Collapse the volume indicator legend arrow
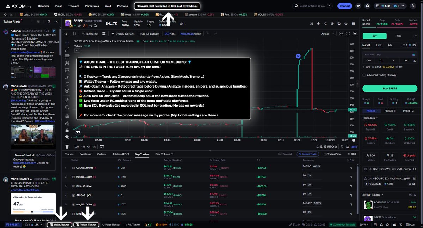The width and height of the screenshot is (423, 228). coord(76,51)
